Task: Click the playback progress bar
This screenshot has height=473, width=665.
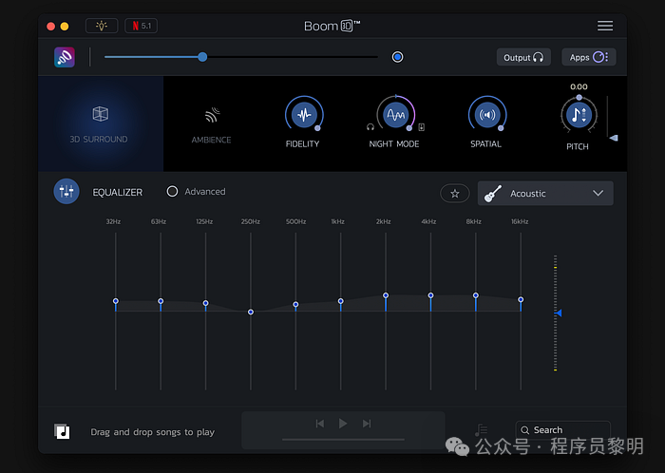Action: pyautogui.click(x=343, y=440)
